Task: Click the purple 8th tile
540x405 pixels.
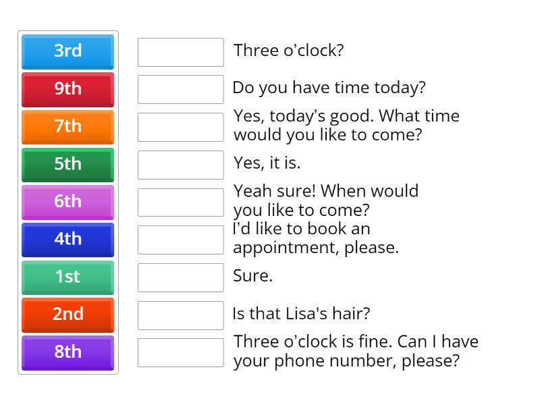Action: (x=67, y=352)
